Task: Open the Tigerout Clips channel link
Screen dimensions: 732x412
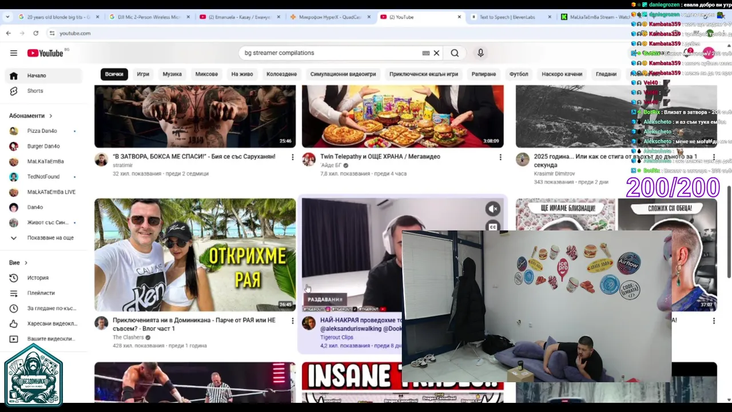Action: (337, 338)
